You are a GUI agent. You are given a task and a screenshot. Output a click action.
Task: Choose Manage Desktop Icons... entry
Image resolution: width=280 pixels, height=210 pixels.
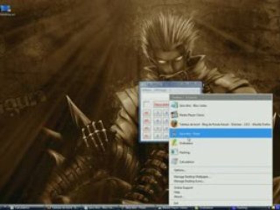(221, 181)
